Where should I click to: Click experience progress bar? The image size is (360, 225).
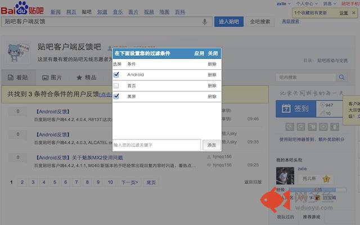click(x=318, y=190)
